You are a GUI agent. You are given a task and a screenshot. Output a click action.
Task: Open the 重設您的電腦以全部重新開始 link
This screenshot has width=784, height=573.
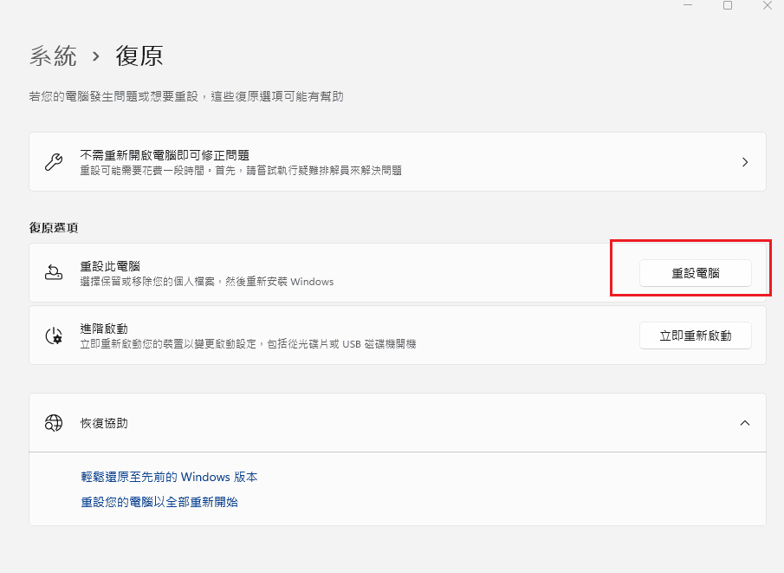click(159, 502)
